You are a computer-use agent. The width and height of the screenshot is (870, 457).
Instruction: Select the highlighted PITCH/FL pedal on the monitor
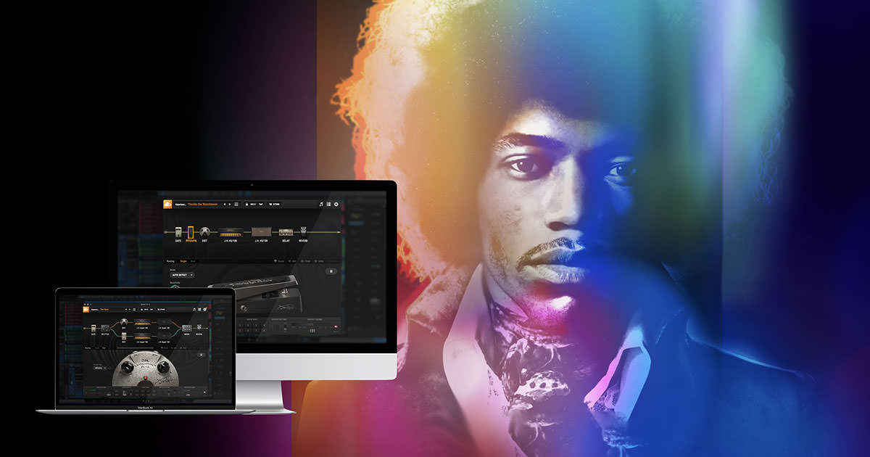191,232
